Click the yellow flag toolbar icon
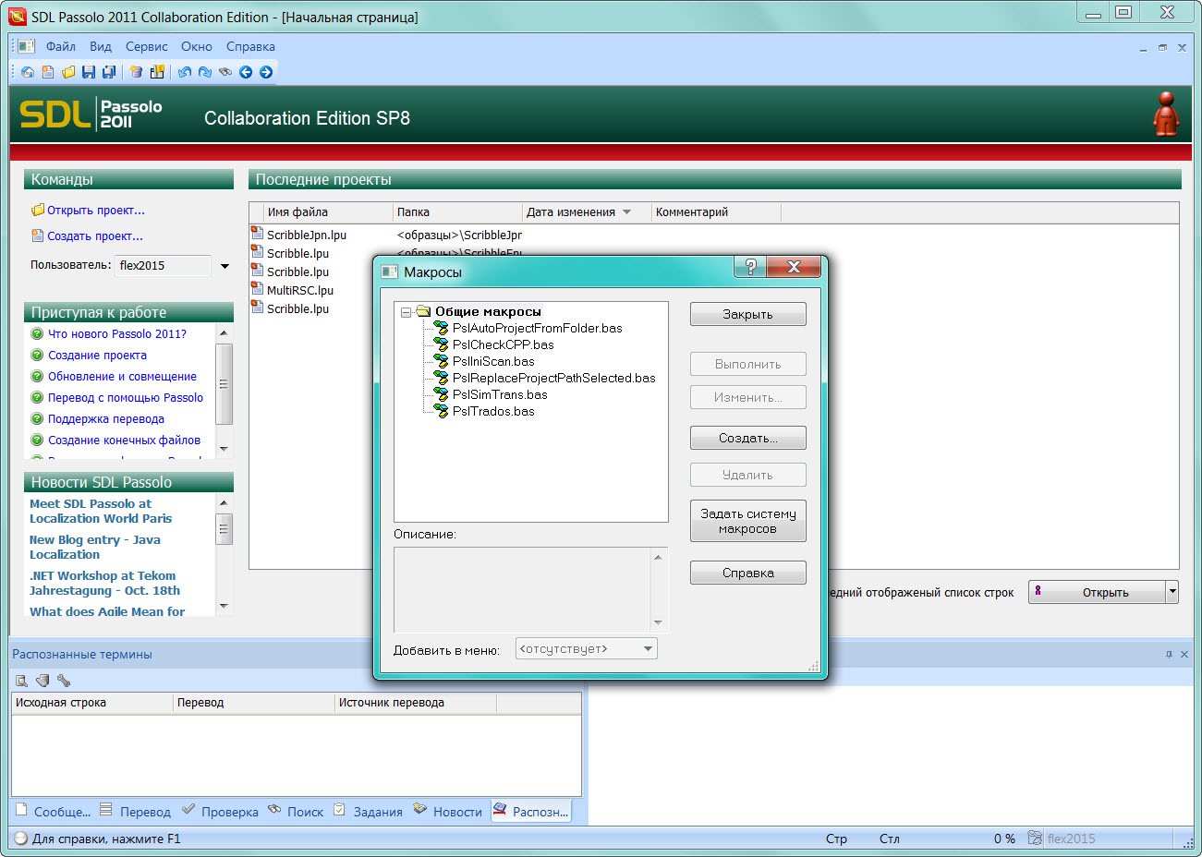 (157, 72)
